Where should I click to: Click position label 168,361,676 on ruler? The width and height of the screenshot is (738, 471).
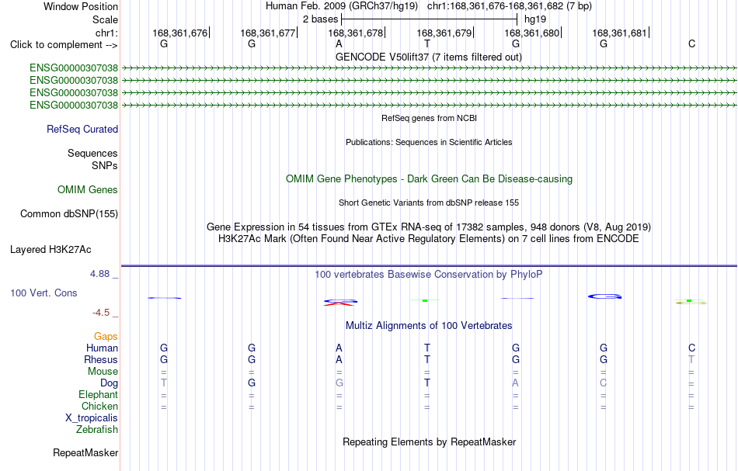[179, 33]
